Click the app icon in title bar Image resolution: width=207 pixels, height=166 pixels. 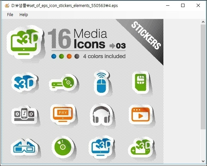(7, 6)
